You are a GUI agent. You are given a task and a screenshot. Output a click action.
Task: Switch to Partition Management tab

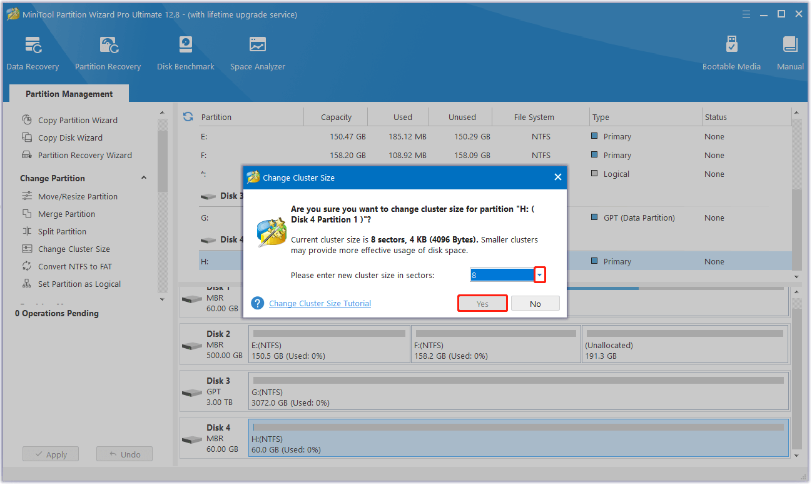tap(69, 94)
